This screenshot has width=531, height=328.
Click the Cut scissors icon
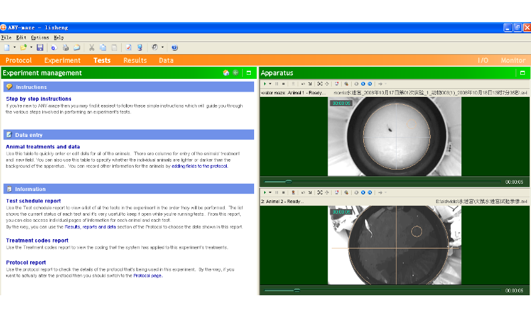click(x=92, y=48)
